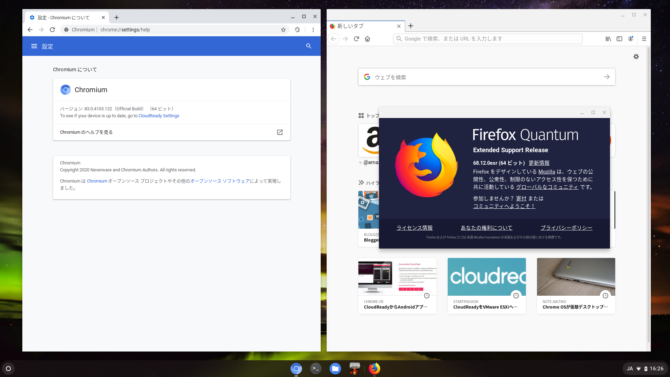
Task: Open new tab in Firefox
Action: pos(411,26)
